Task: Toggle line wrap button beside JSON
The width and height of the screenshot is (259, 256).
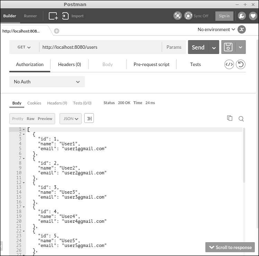Action: (89, 118)
